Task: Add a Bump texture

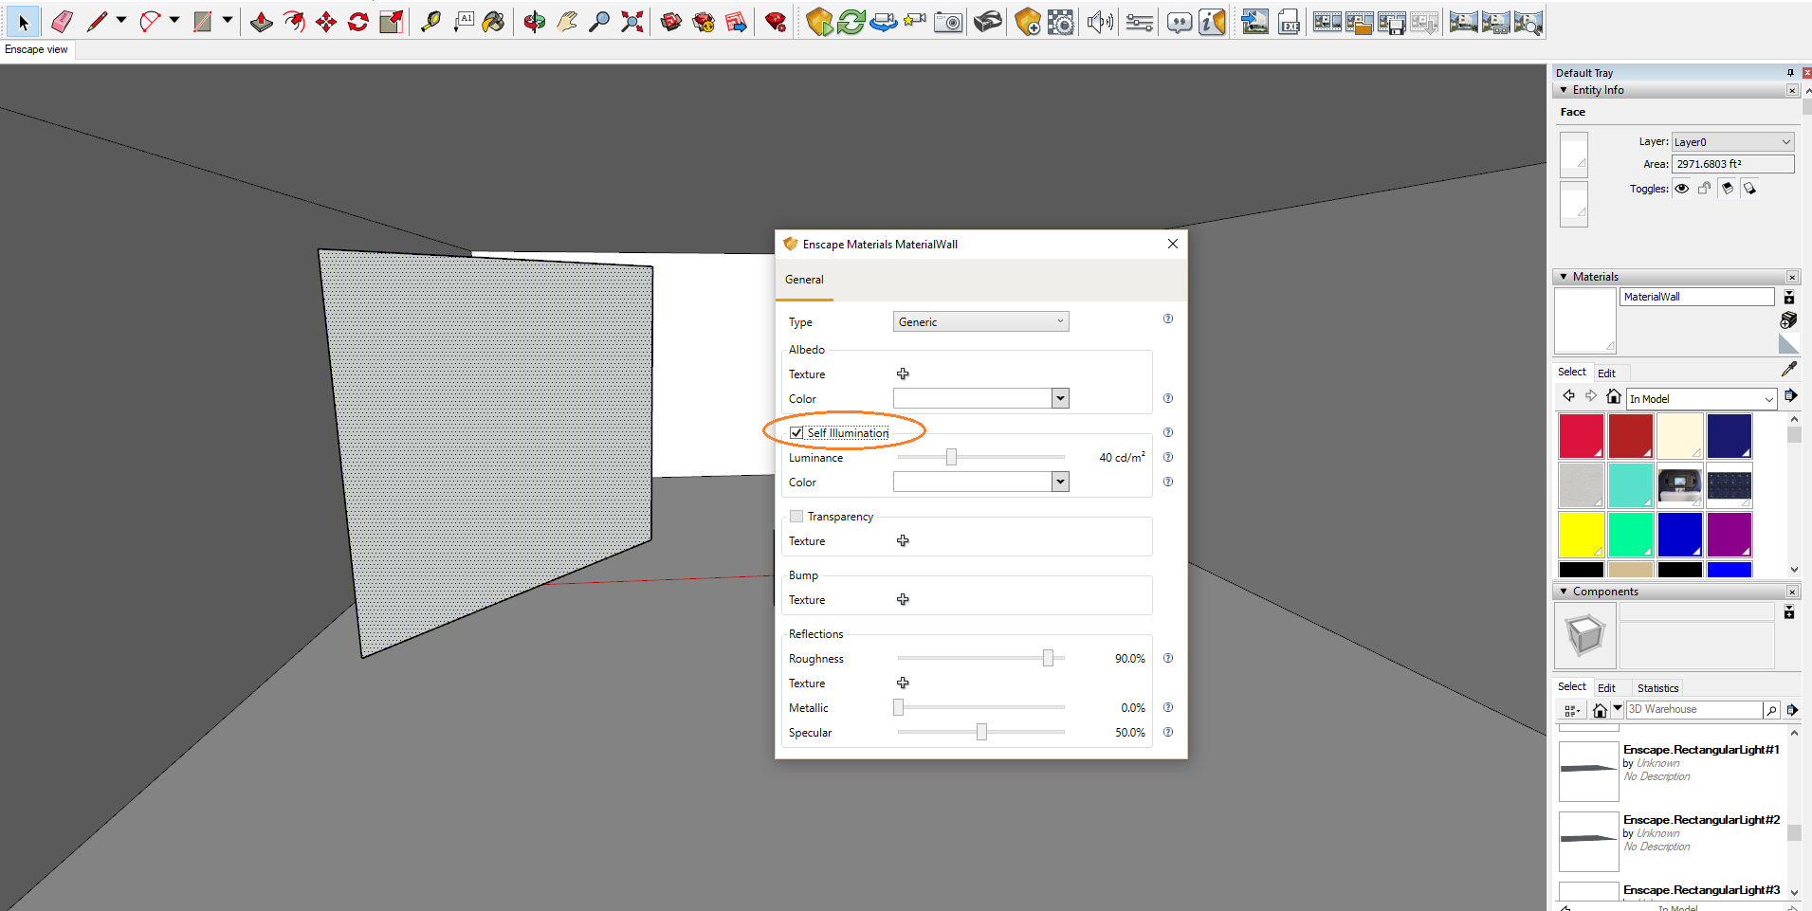Action: click(903, 600)
